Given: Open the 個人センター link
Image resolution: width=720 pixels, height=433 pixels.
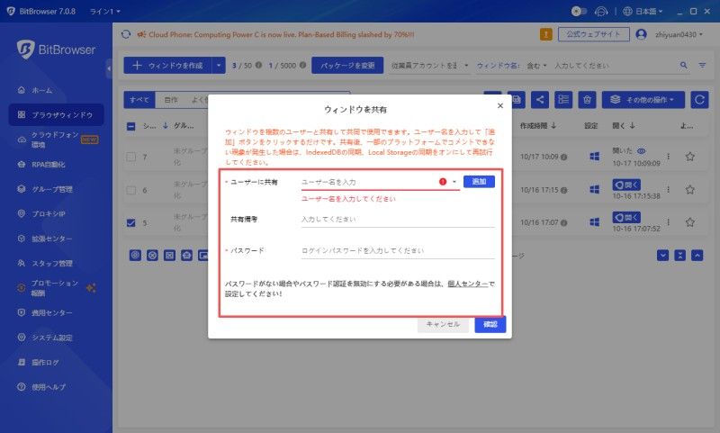Looking at the screenshot, I should (x=467, y=284).
